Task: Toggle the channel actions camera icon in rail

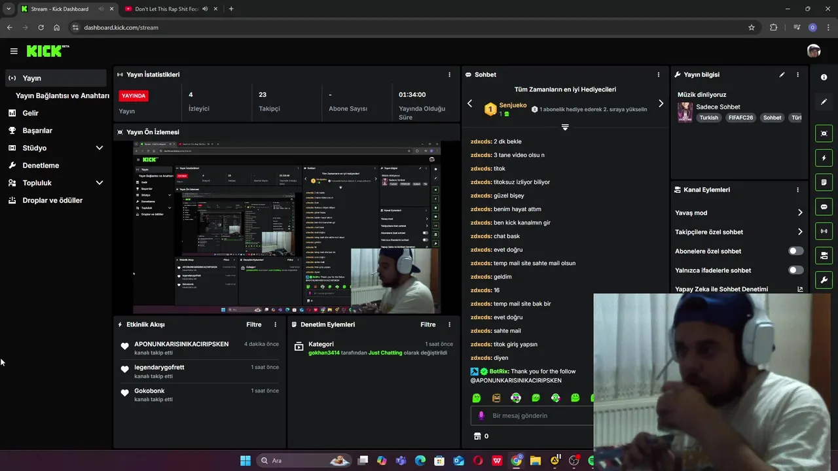Action: pyautogui.click(x=824, y=255)
